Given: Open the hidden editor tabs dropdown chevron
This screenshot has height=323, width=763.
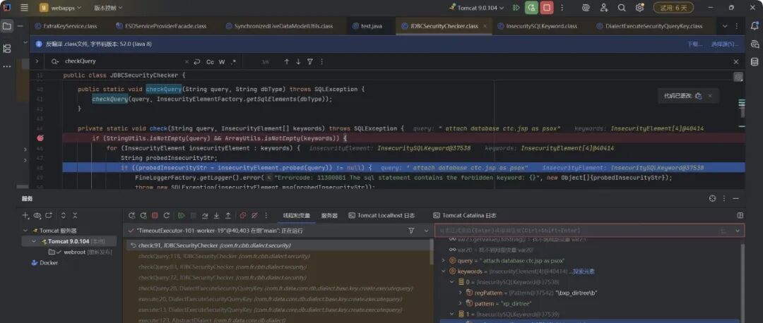Looking at the screenshot, I should [725, 26].
